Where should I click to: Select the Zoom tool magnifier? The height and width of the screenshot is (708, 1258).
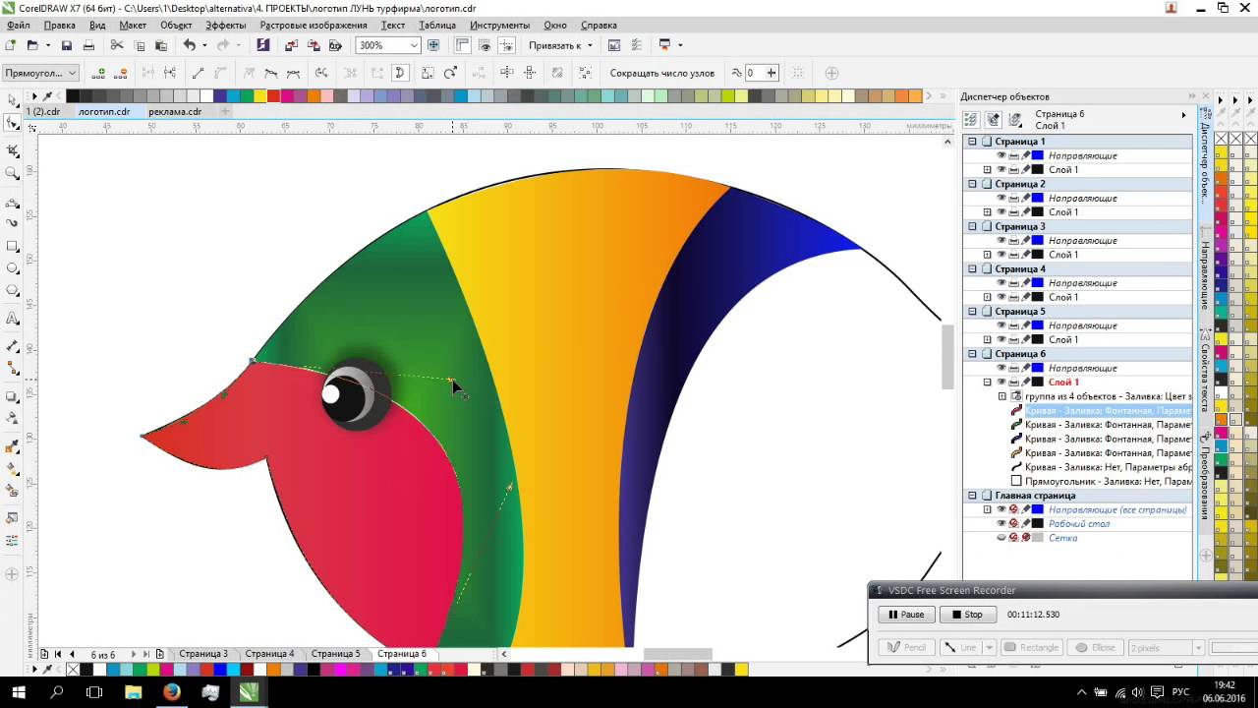12,173
